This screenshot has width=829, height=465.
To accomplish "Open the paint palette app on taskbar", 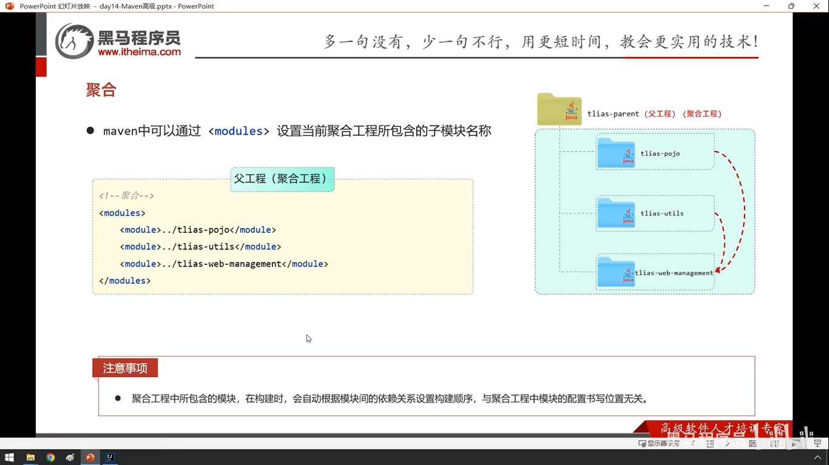I will (x=70, y=458).
